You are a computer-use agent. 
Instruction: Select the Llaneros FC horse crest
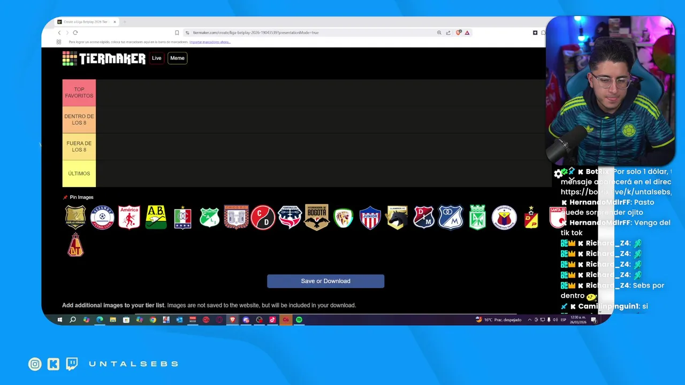(x=397, y=218)
